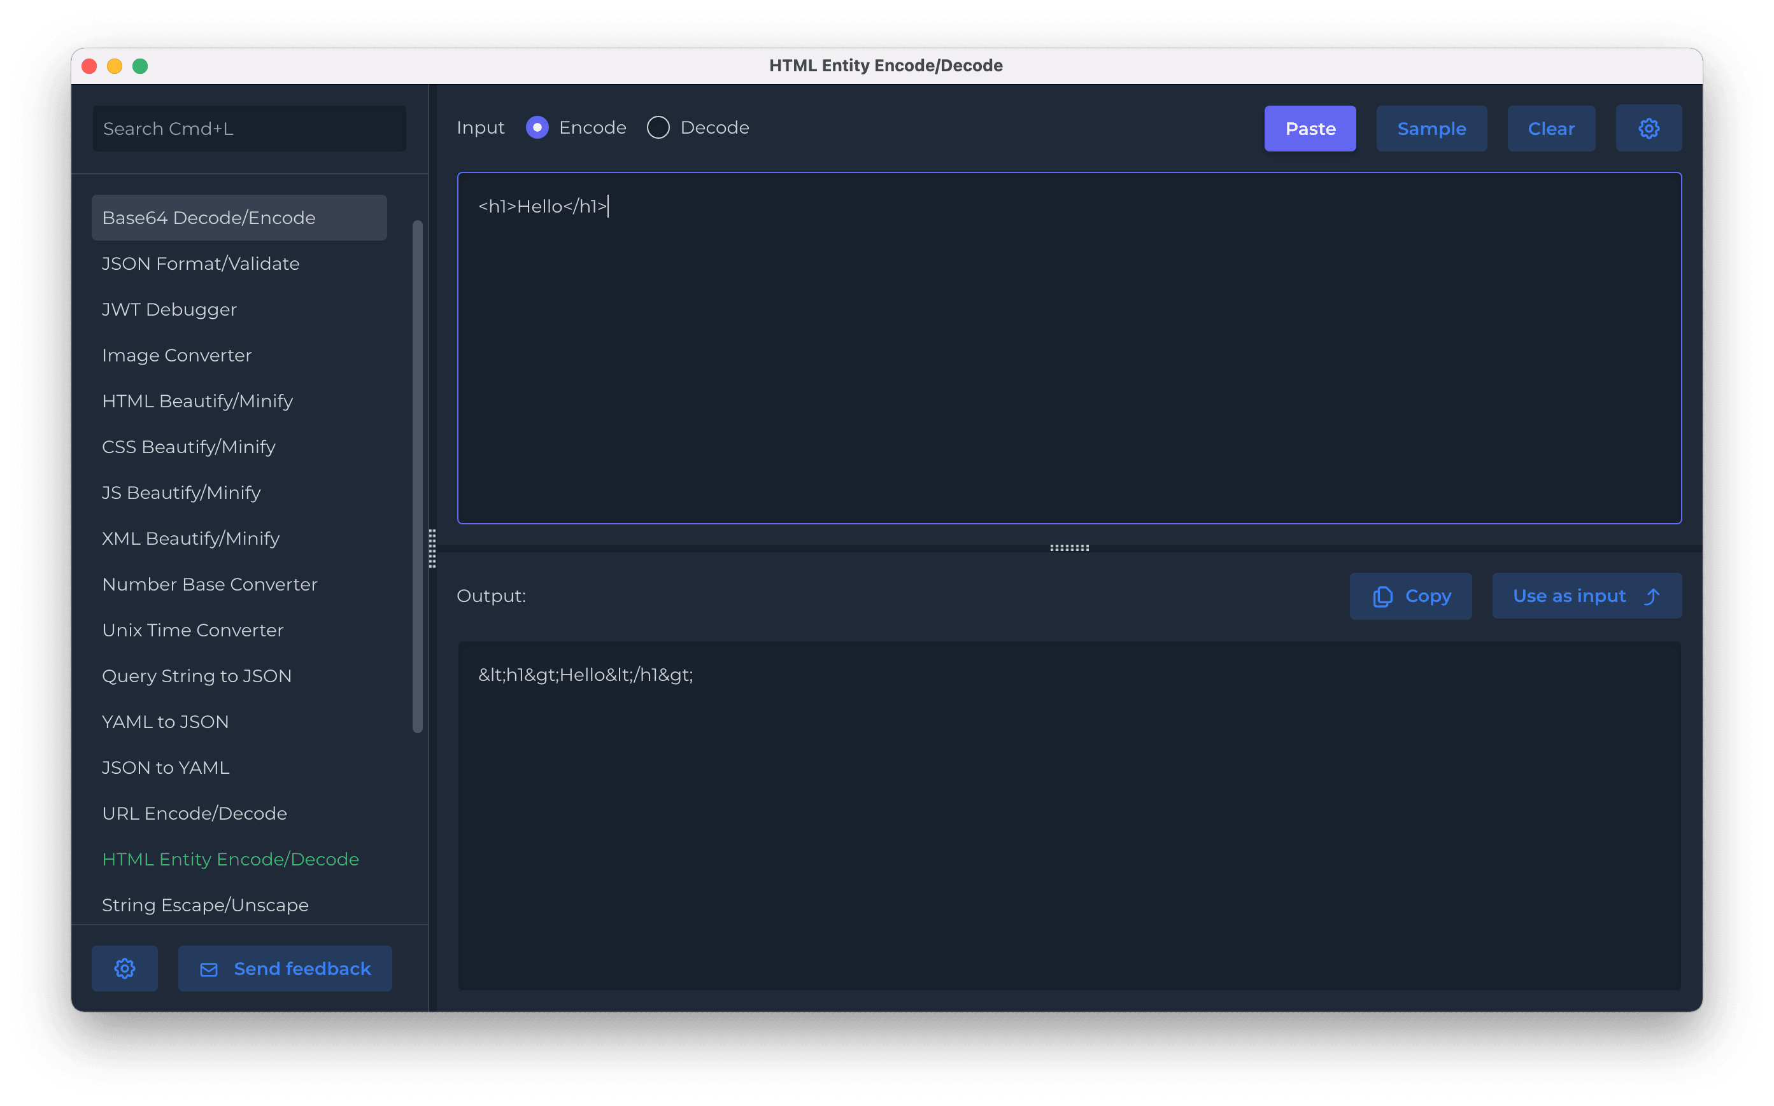Select the Encode radio button
This screenshot has height=1106, width=1774.
pos(538,127)
